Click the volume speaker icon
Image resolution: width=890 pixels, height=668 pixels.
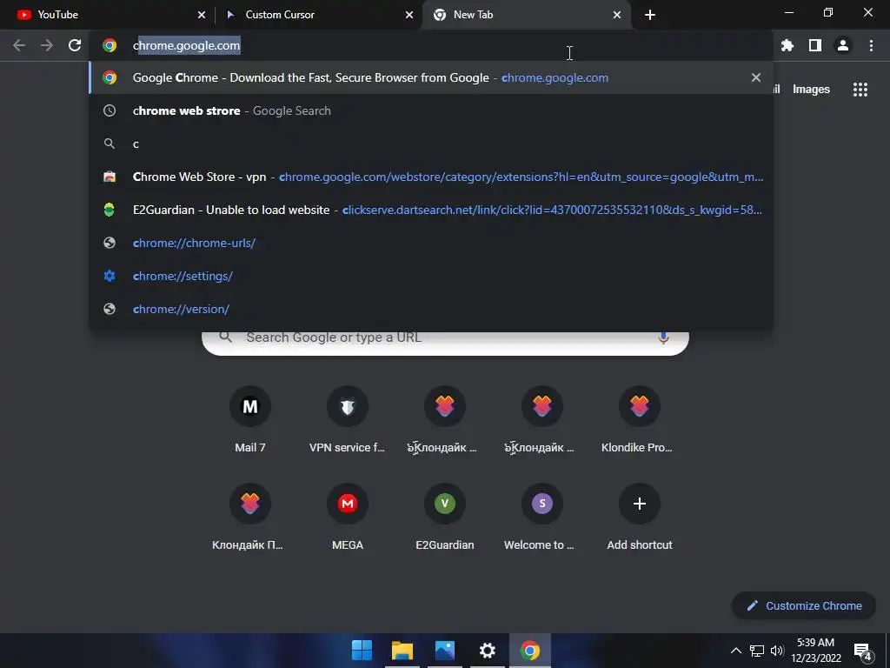pyautogui.click(x=777, y=651)
